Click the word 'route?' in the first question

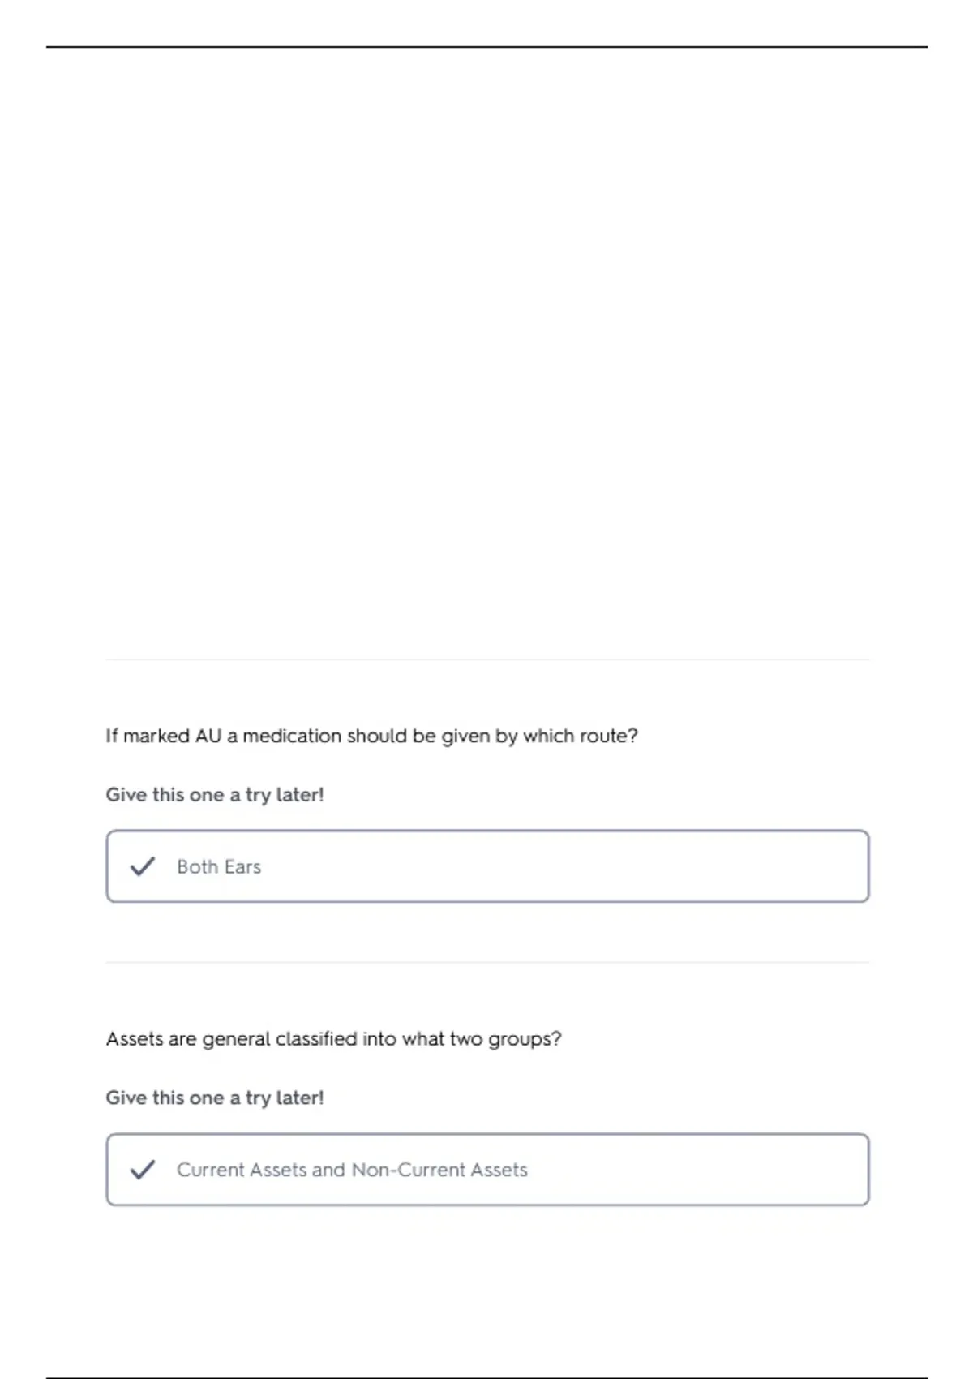(607, 737)
